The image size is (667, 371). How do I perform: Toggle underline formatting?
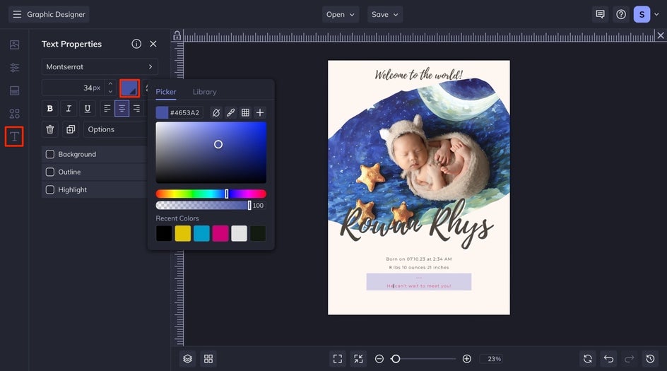point(87,109)
